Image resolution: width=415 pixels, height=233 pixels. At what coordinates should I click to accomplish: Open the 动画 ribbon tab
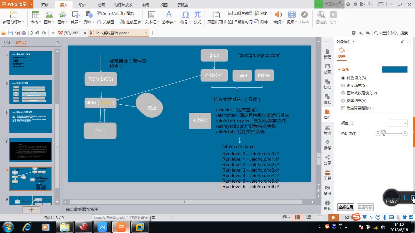[x=101, y=5]
